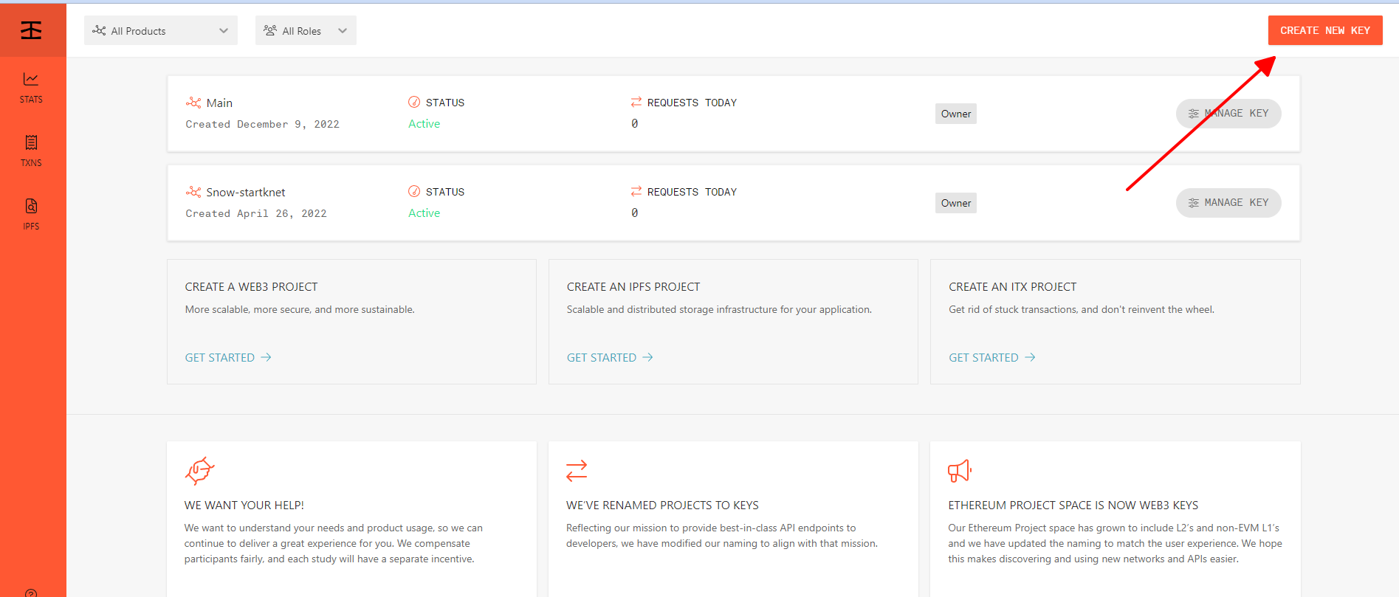Viewport: 1399px width, 597px height.
Task: Click the All Roles people icon
Action: point(270,30)
